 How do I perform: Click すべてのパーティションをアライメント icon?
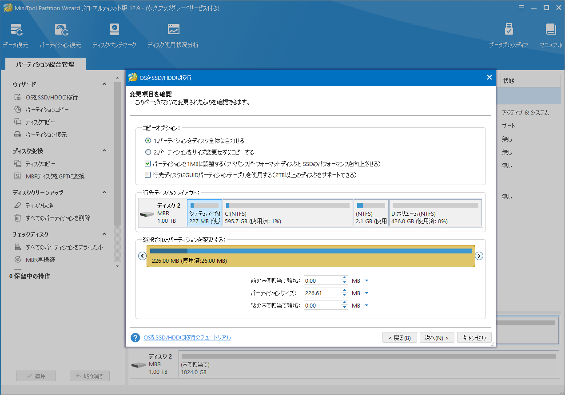18,247
